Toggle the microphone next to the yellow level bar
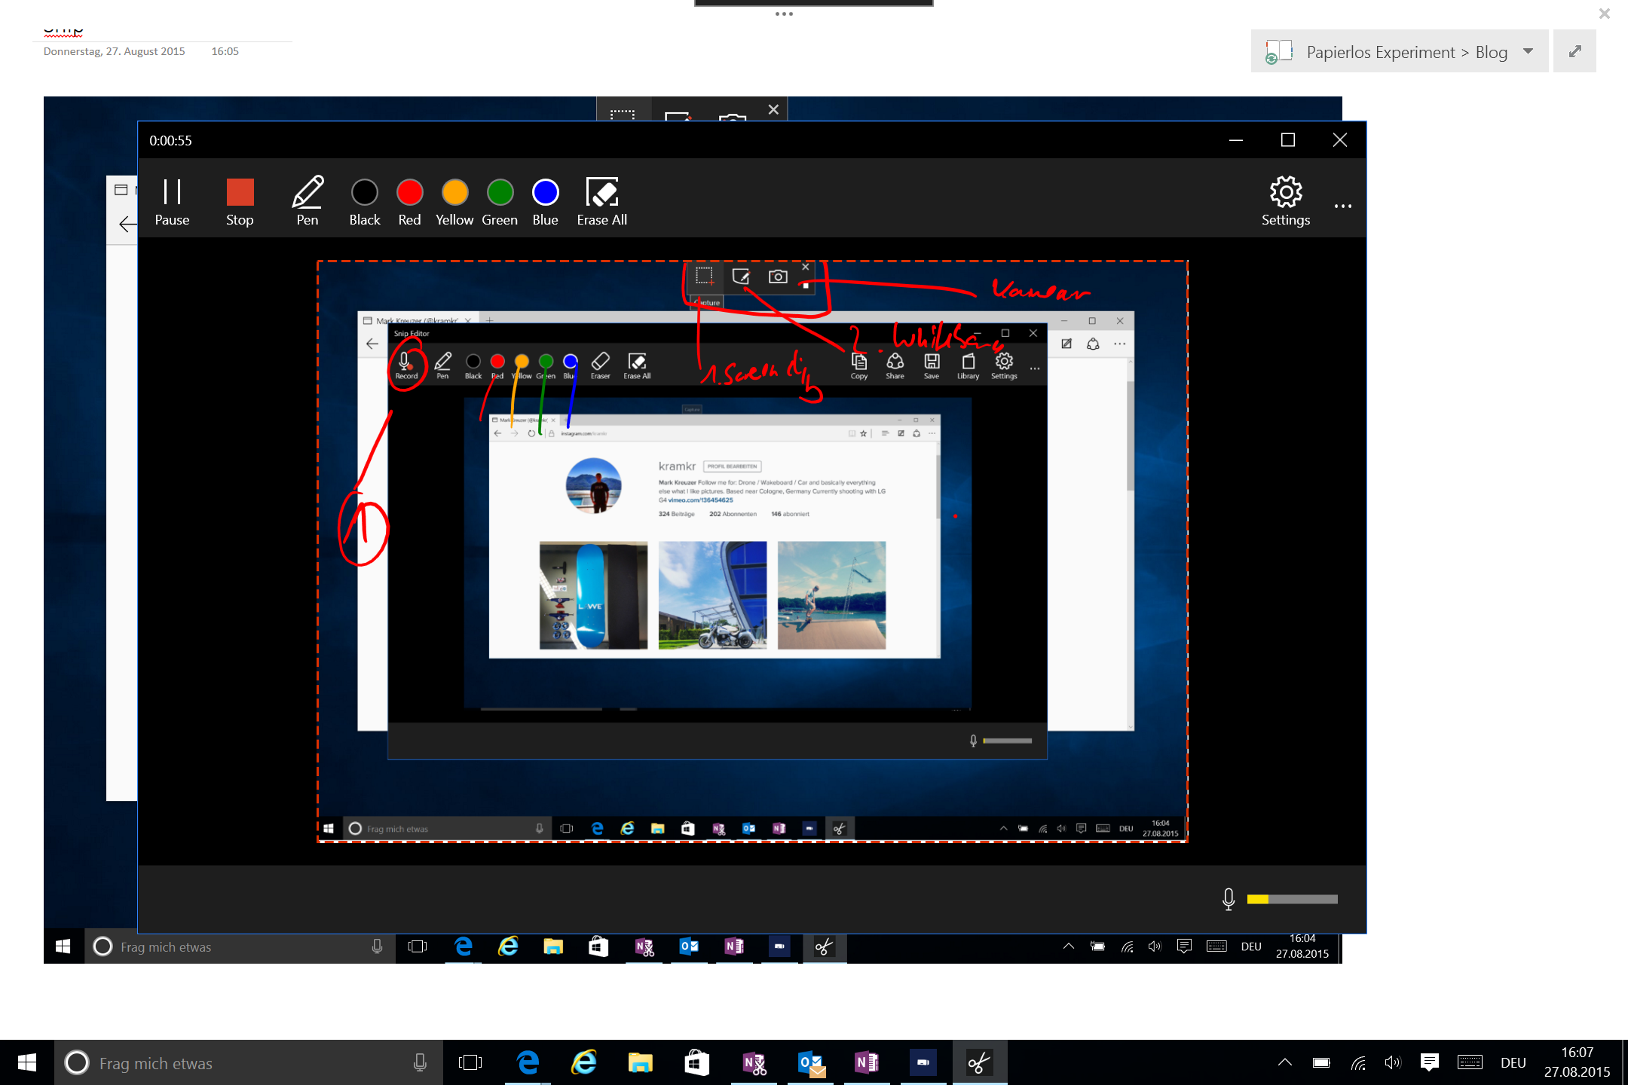Viewport: 1628px width, 1085px height. click(1229, 899)
